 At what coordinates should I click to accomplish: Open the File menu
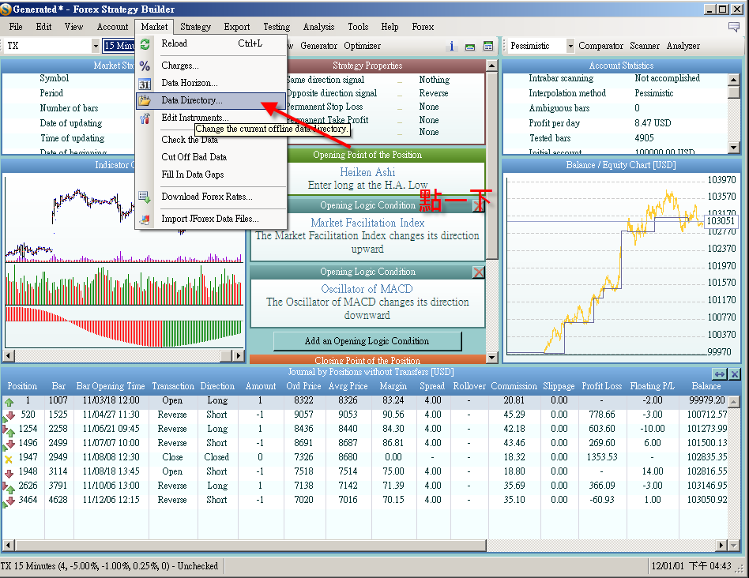pyautogui.click(x=16, y=27)
